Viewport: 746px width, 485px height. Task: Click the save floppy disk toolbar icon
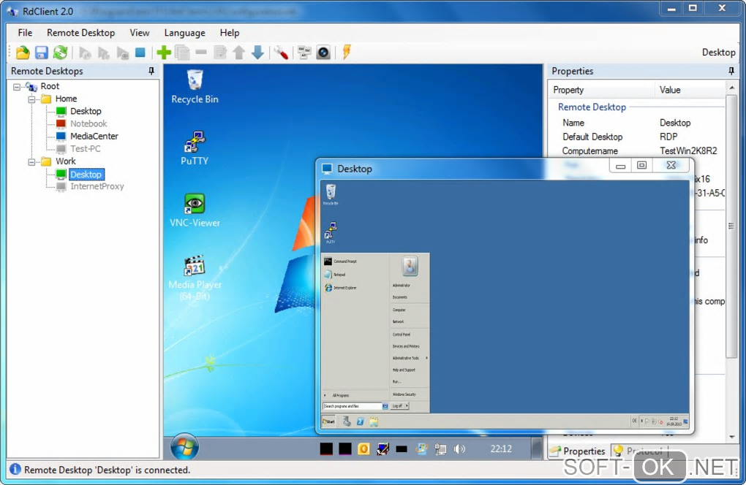42,53
